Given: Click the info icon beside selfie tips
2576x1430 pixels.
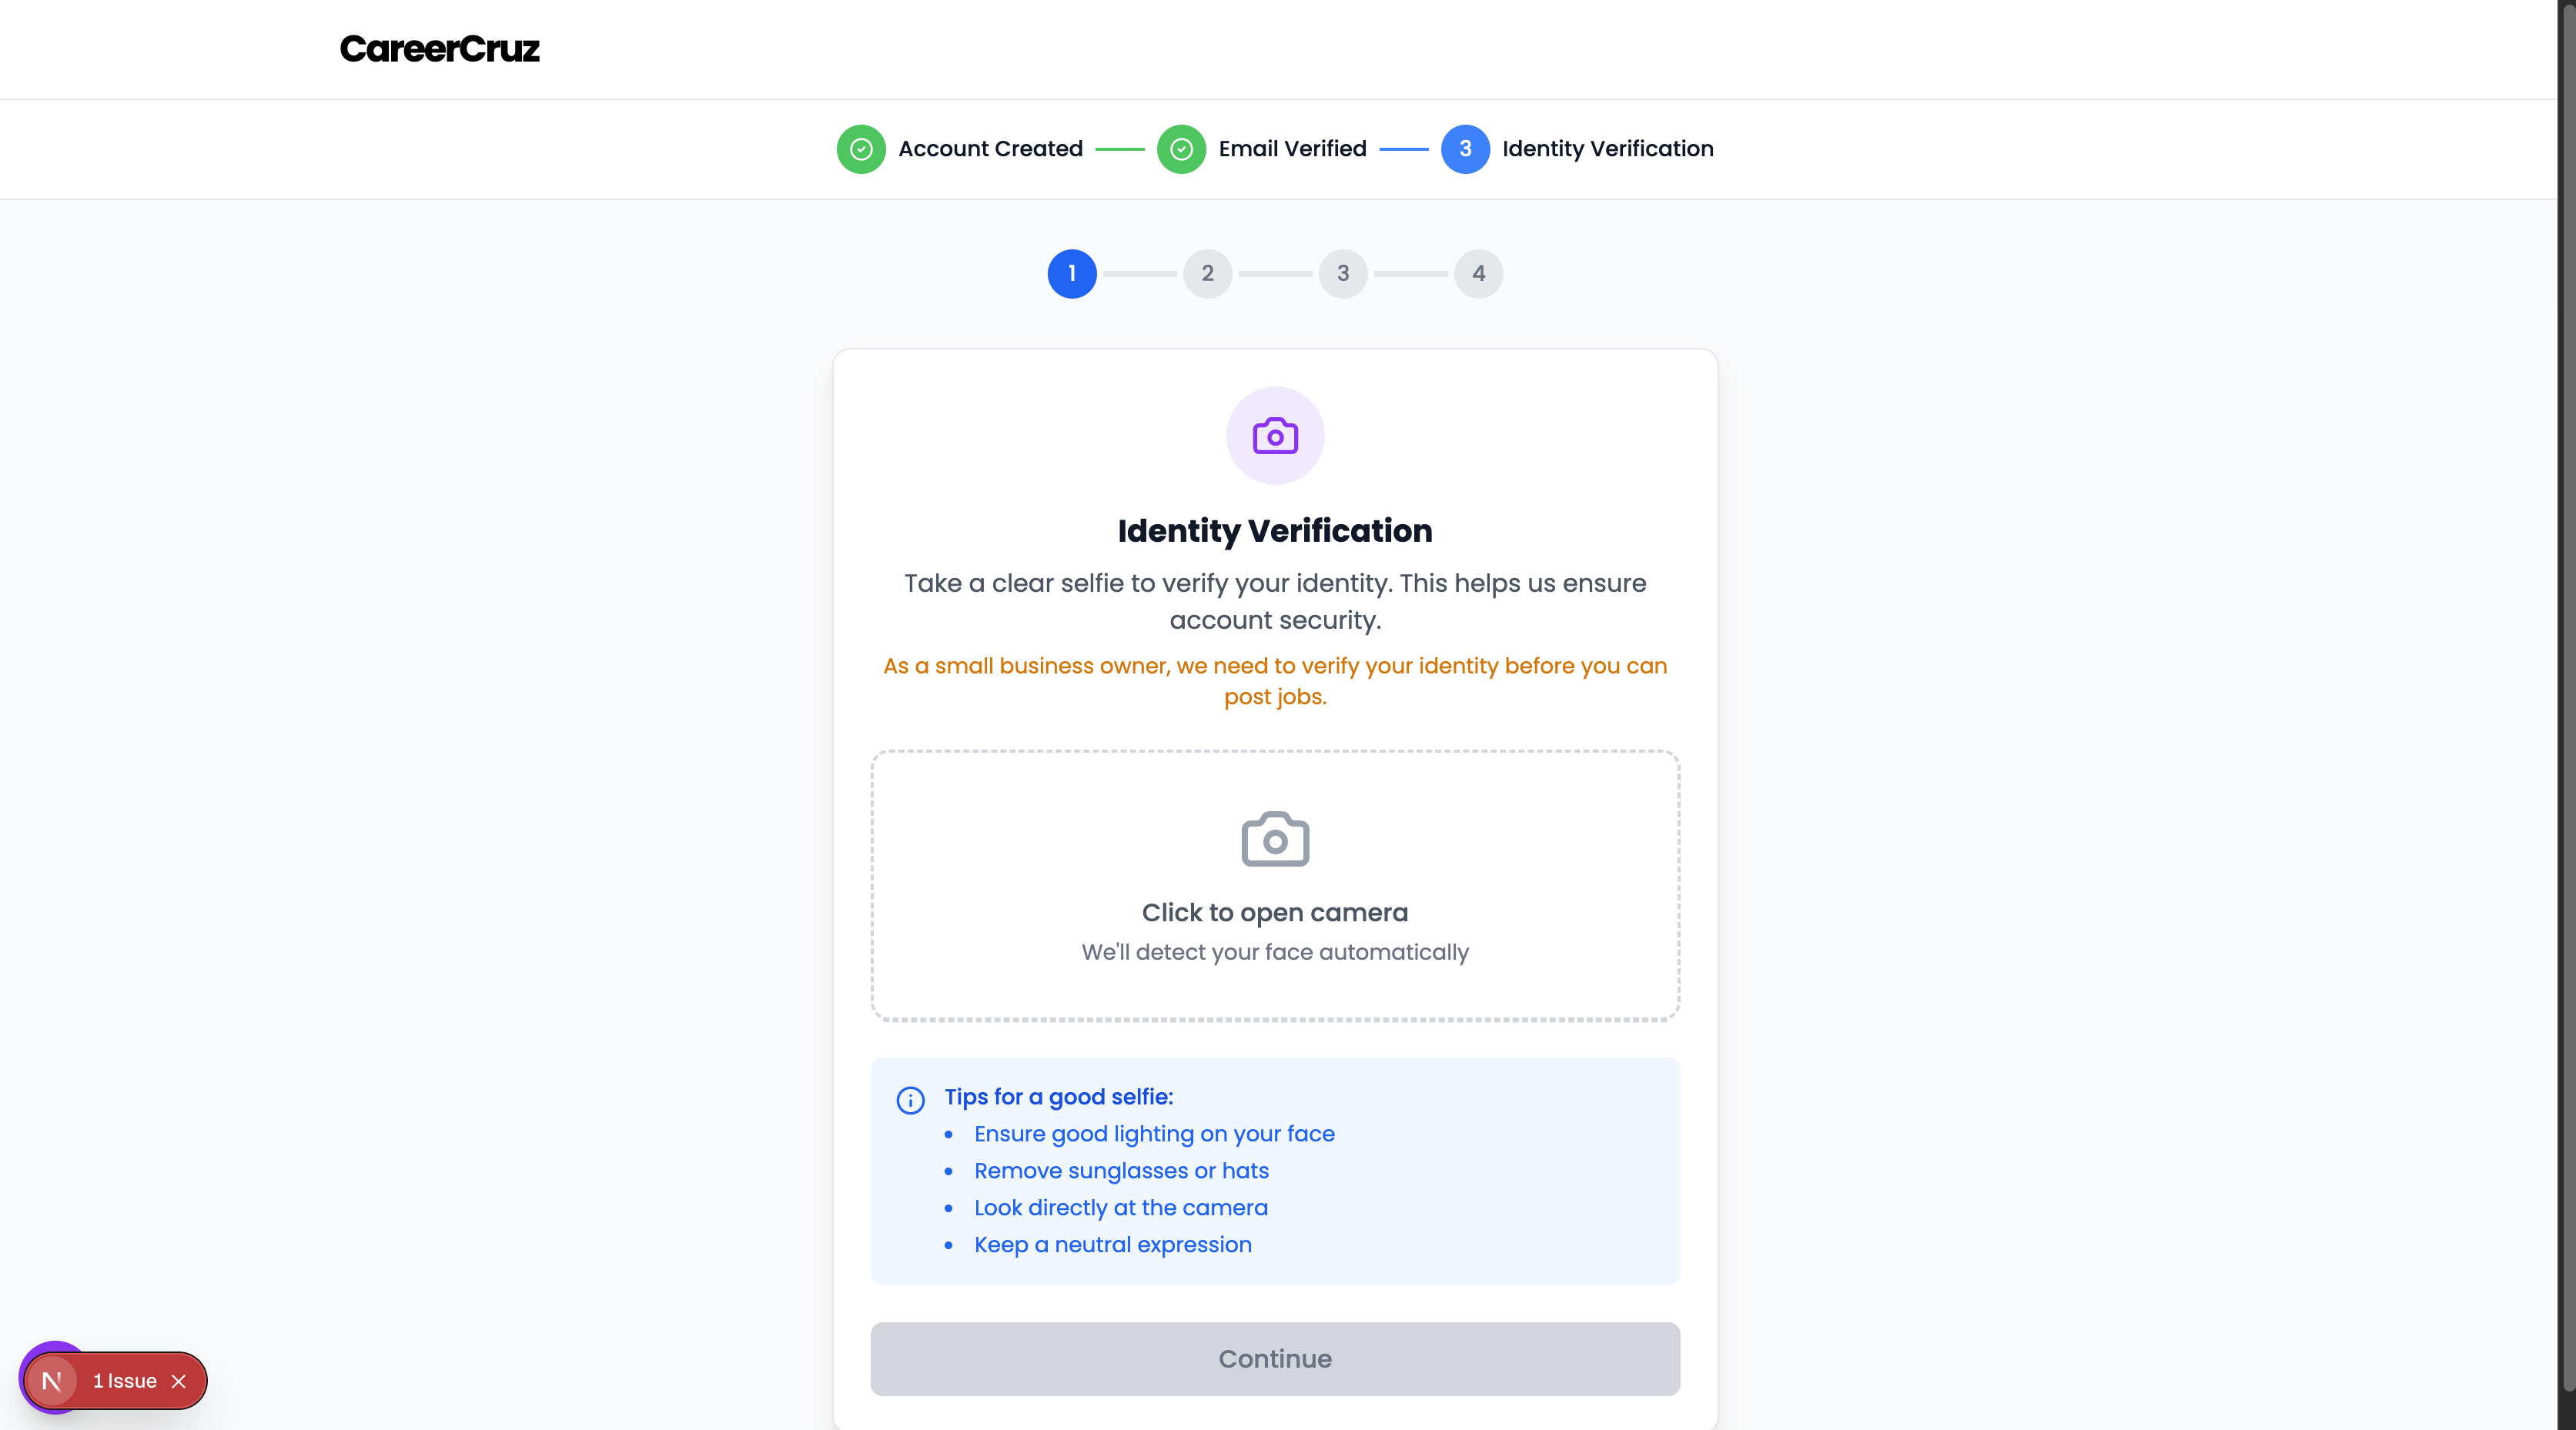Looking at the screenshot, I should pos(910,1100).
